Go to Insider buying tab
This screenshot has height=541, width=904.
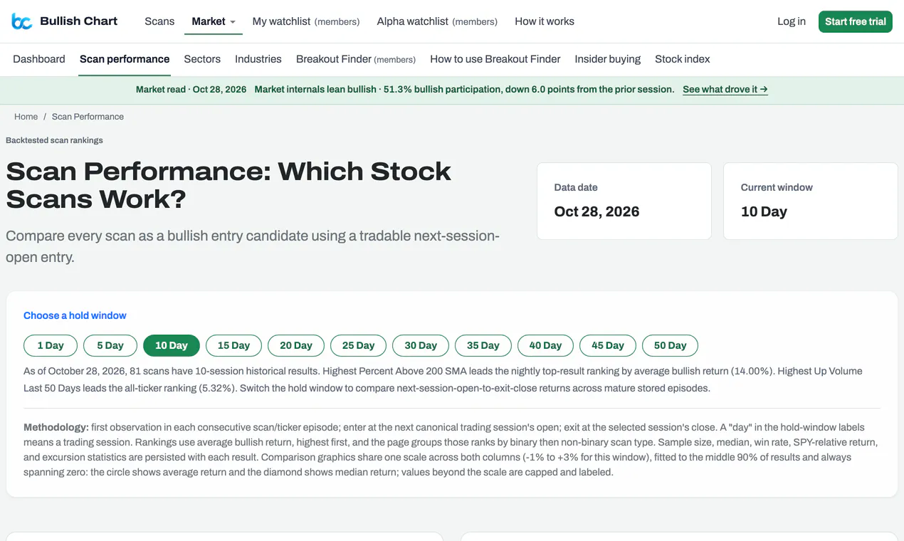pos(608,59)
